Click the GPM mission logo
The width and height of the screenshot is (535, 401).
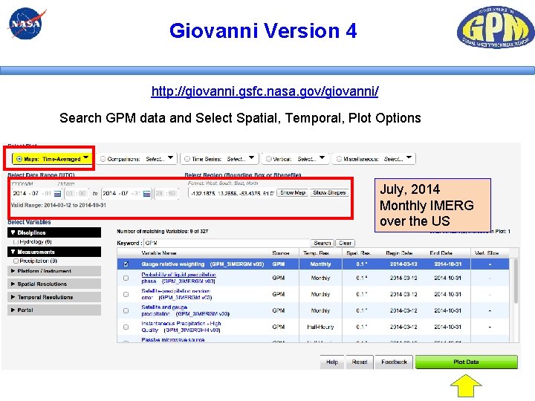coord(496,27)
